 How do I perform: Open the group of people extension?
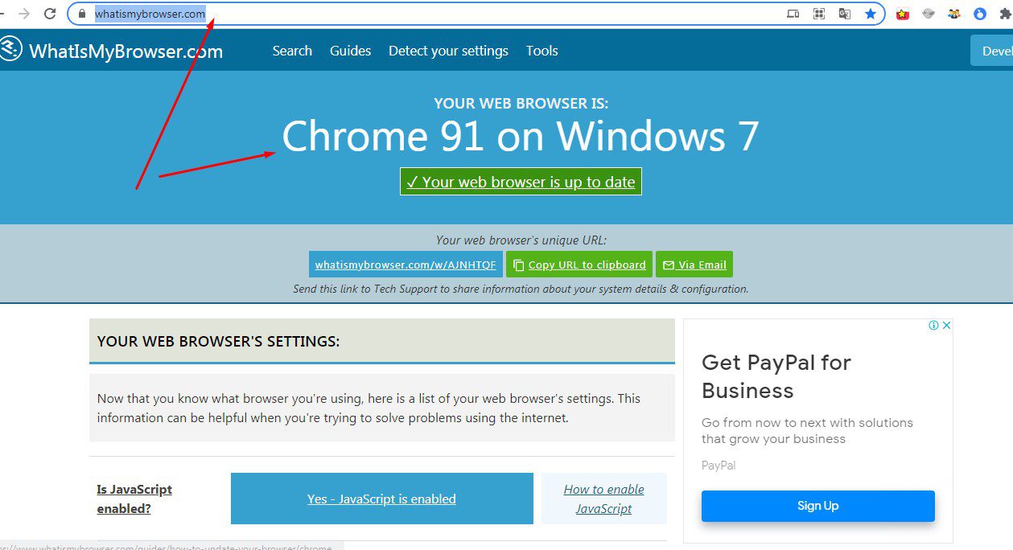954,14
